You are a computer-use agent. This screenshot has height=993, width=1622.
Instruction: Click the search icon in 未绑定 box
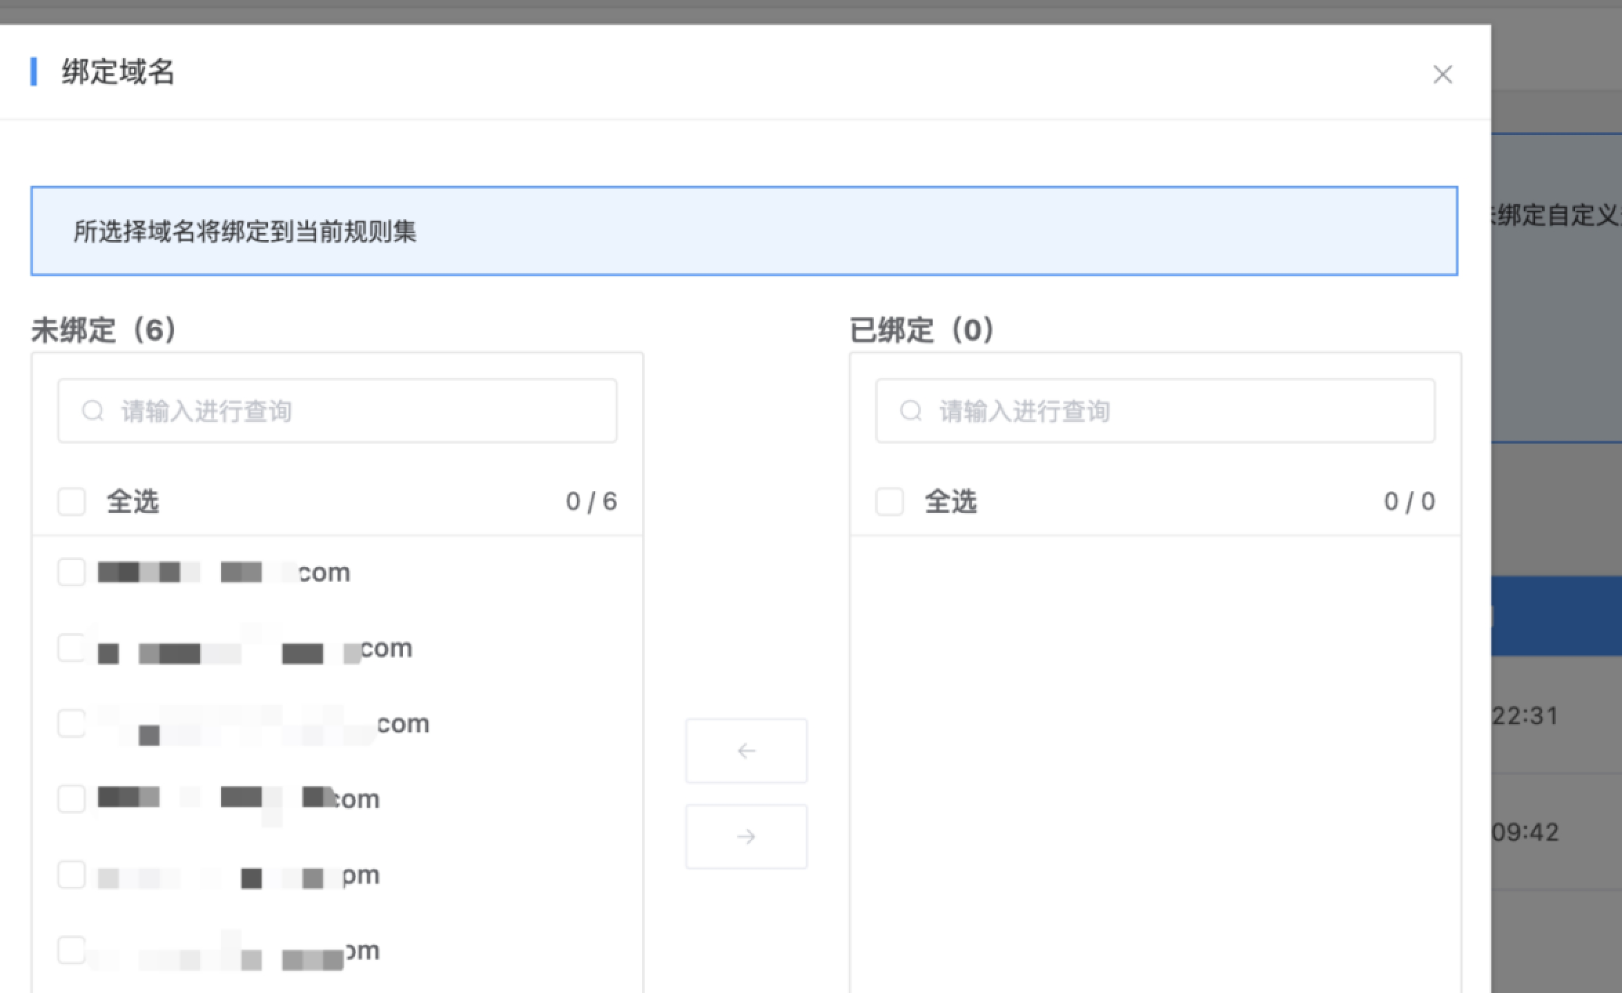93,411
